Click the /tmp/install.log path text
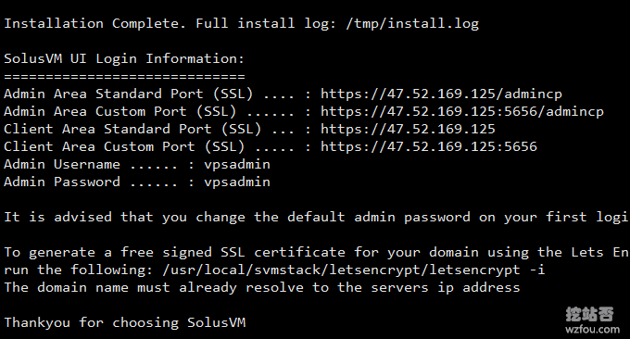The width and height of the screenshot is (630, 339). 412,24
